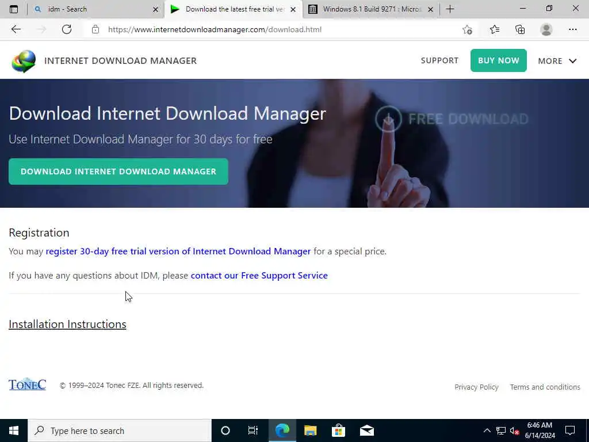Open Terms and conditions link
Viewport: 589px width, 442px height.
pyautogui.click(x=545, y=387)
